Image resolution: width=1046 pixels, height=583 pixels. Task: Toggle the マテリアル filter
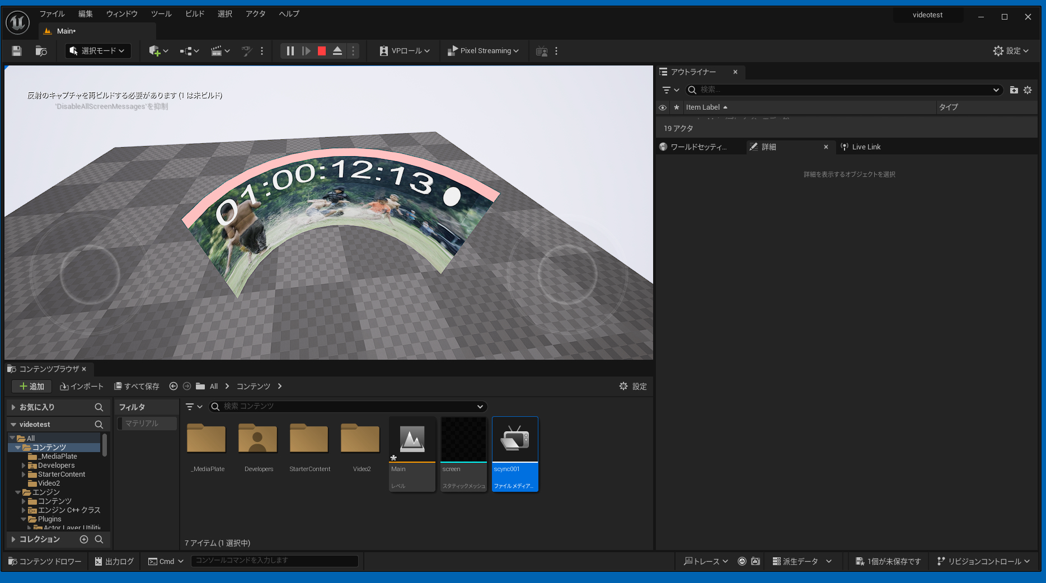pyautogui.click(x=147, y=424)
